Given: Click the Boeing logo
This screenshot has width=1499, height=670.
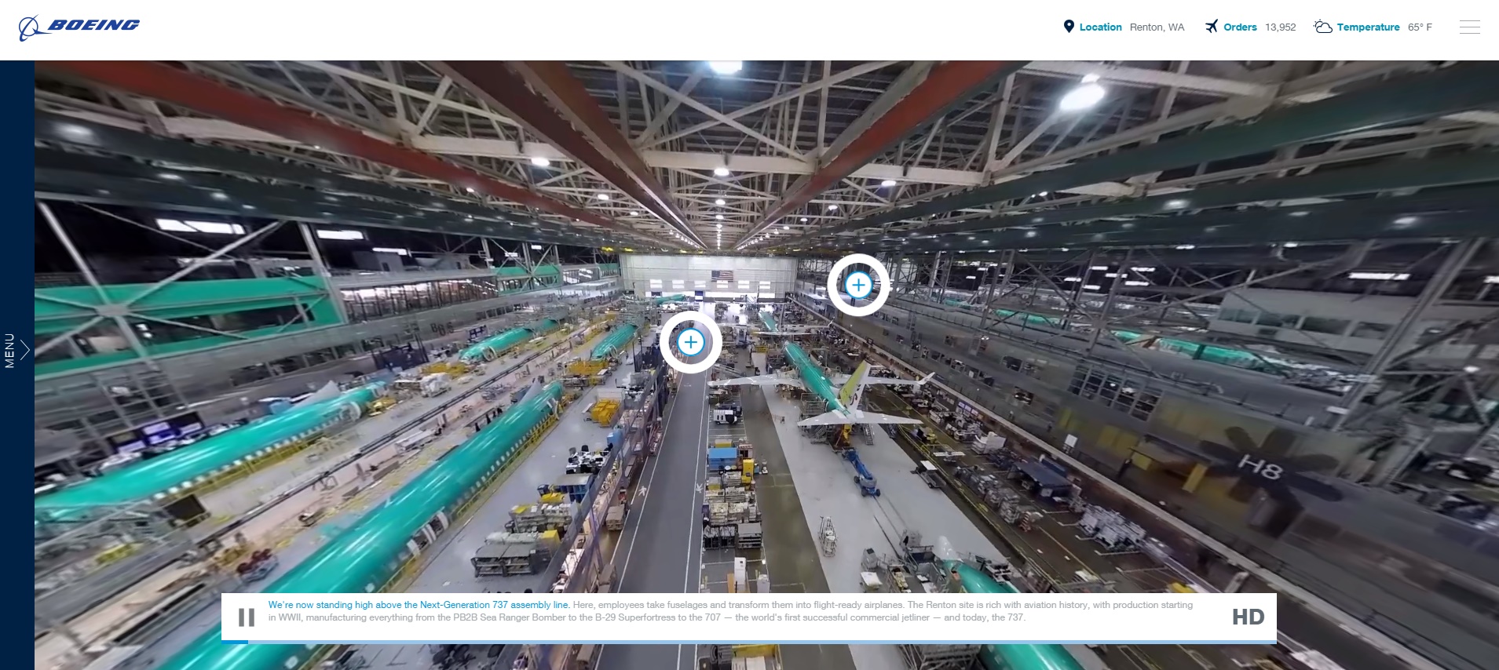Looking at the screenshot, I should [x=79, y=27].
